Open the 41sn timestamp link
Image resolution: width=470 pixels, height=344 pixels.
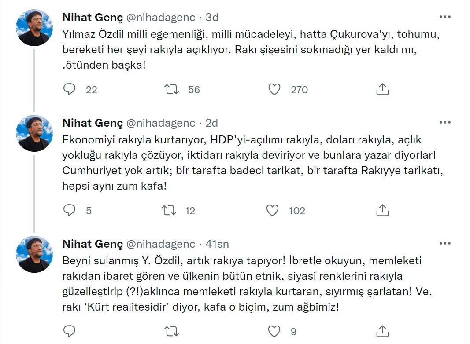point(217,244)
